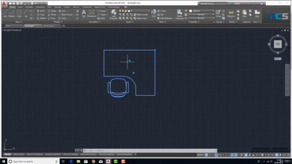Click the TOP face of ViewCube
292x164 pixels.
pyautogui.click(x=278, y=44)
